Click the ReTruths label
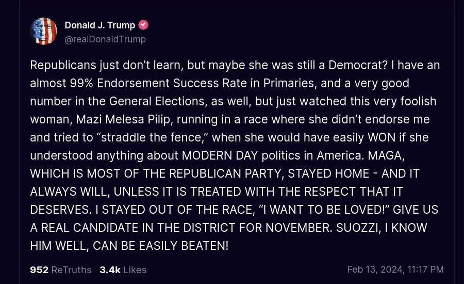Viewport: 464px width, 284px height. [71, 270]
